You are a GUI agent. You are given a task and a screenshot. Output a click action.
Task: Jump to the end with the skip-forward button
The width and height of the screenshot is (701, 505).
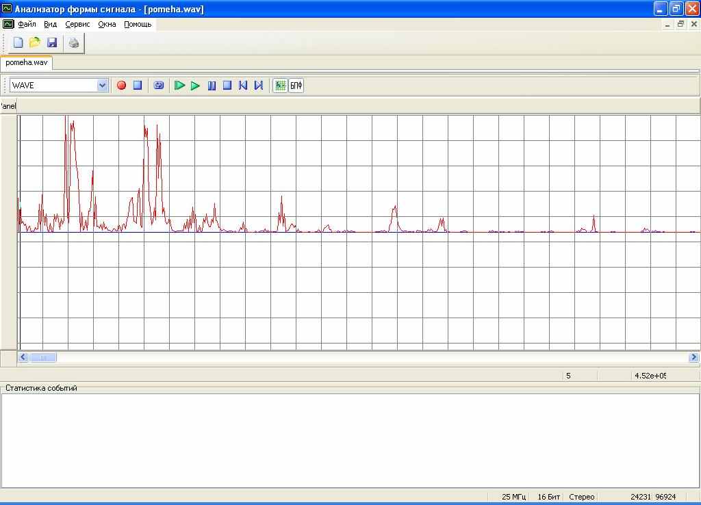click(x=258, y=86)
